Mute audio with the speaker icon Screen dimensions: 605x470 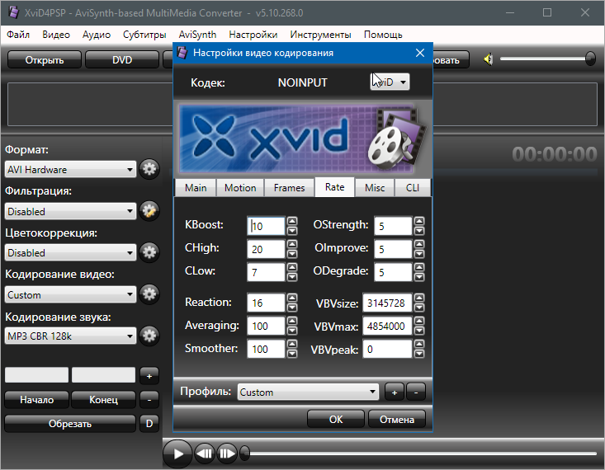[489, 59]
